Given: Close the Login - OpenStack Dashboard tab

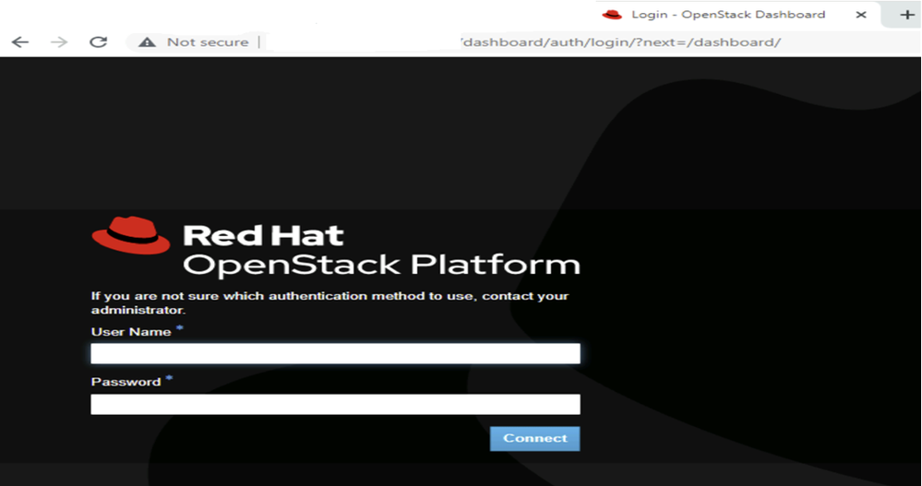Looking at the screenshot, I should [861, 15].
